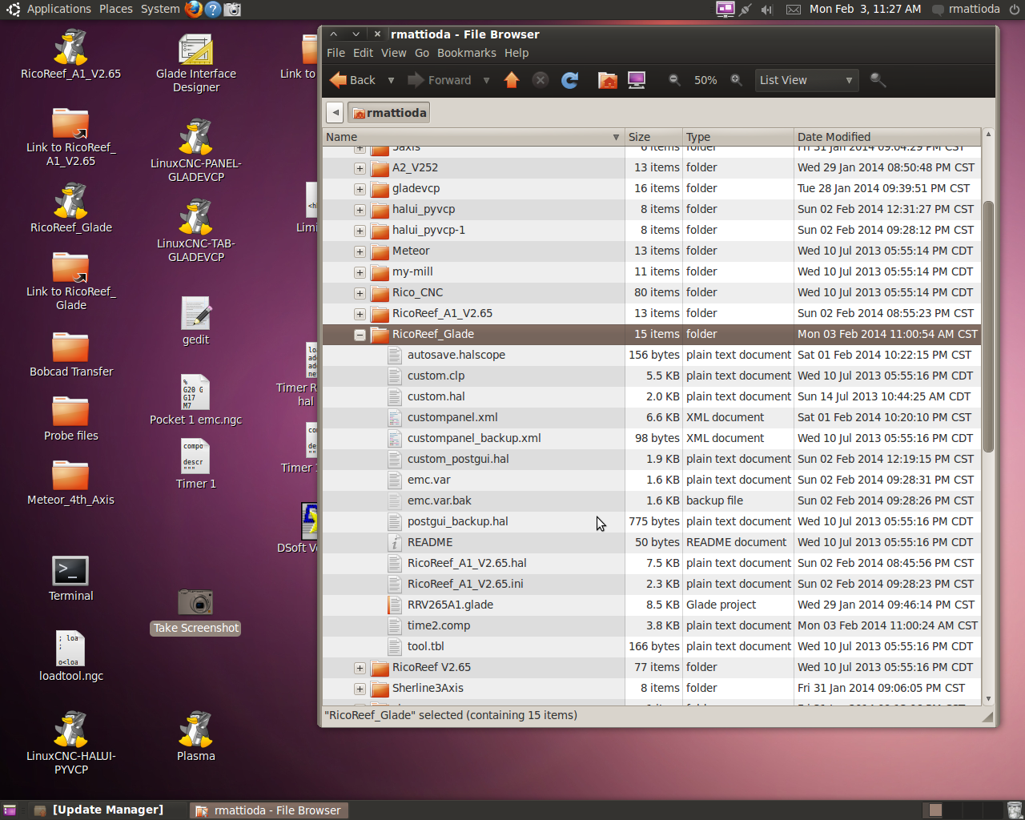The width and height of the screenshot is (1025, 820).
Task: Launch Glade Interface Designer
Action: coord(196,62)
